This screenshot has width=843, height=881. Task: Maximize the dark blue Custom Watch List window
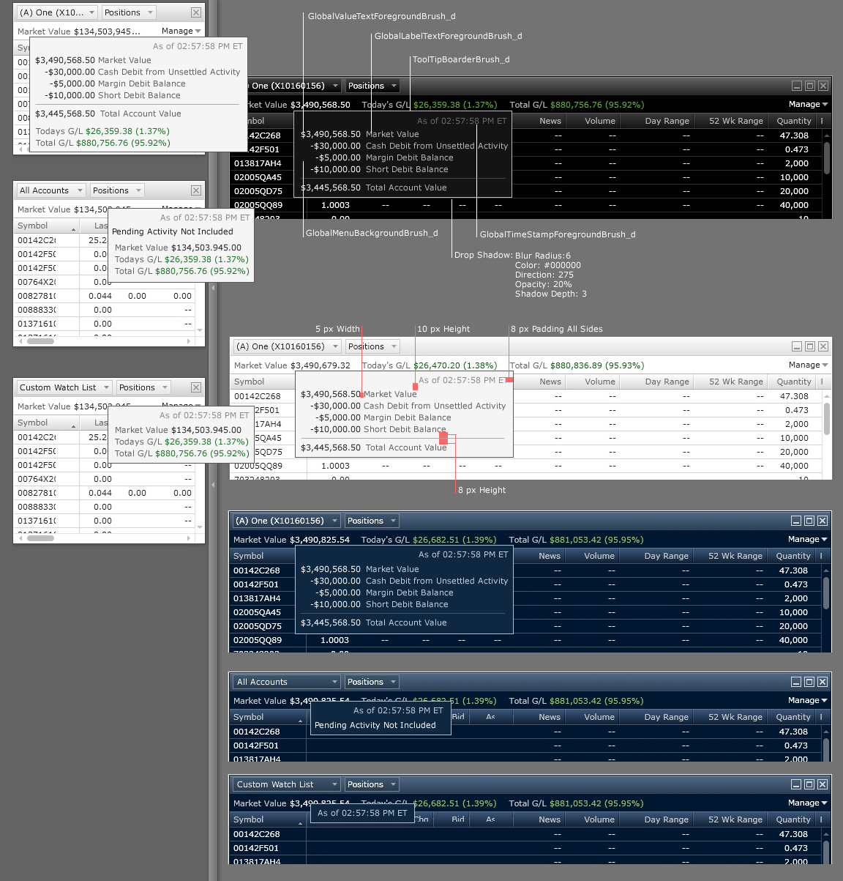(x=809, y=784)
